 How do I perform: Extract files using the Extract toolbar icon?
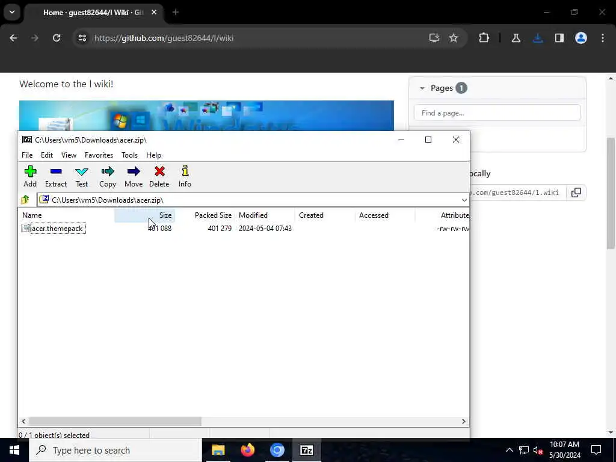(x=56, y=176)
